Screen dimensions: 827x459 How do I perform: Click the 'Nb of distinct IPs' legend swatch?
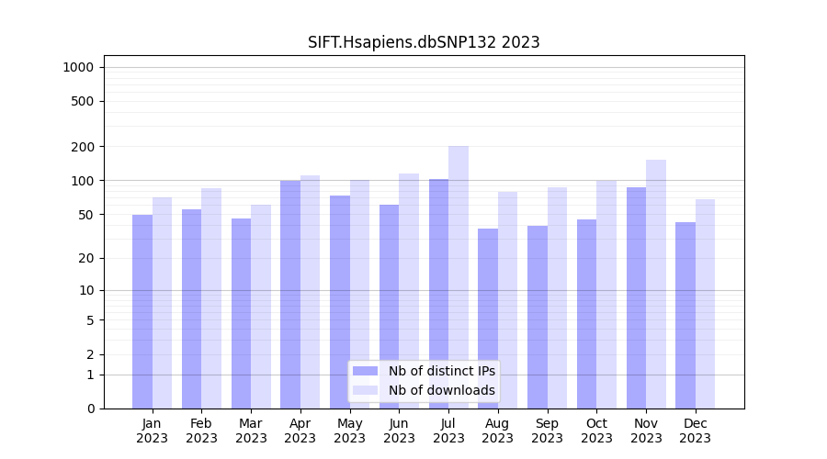365,371
